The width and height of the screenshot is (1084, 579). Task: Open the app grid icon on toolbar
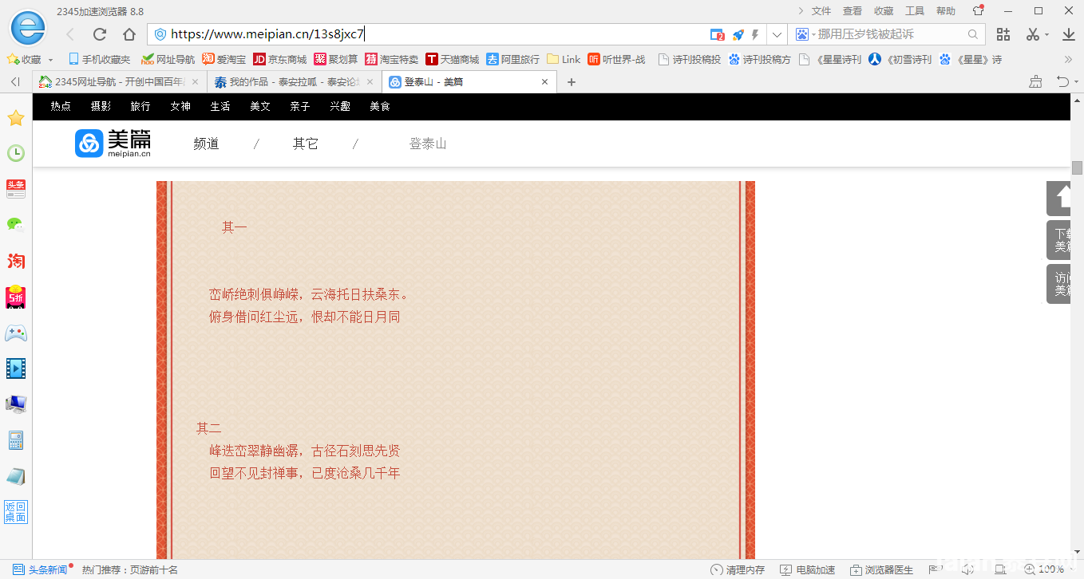pos(1003,34)
